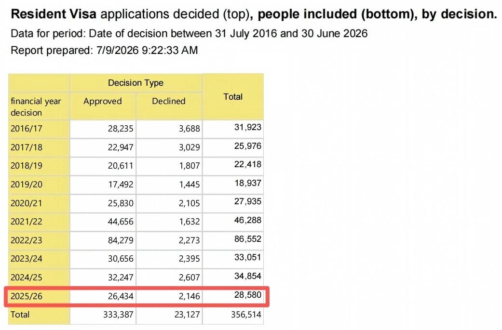Click the 2025/26 total 28,580
The width and height of the screenshot is (502, 330).
(x=247, y=294)
